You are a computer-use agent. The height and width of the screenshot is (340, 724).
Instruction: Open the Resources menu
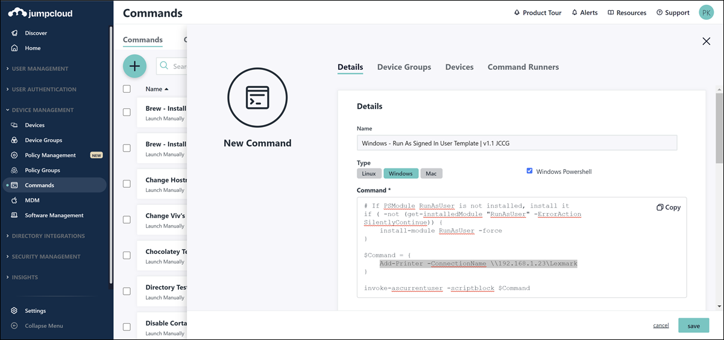coord(627,13)
